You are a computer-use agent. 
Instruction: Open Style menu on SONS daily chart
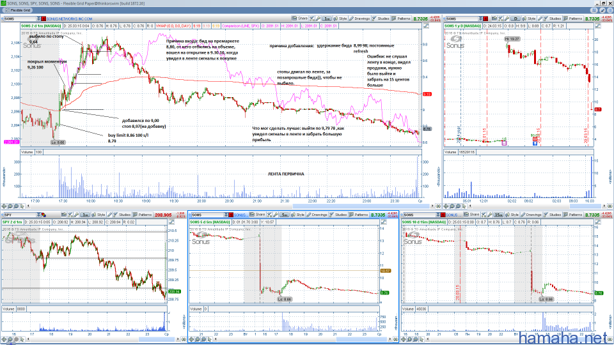point(529,19)
